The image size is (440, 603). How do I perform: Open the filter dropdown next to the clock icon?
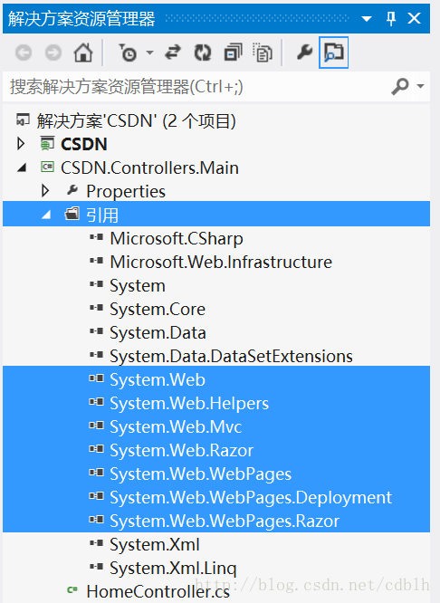[x=149, y=53]
